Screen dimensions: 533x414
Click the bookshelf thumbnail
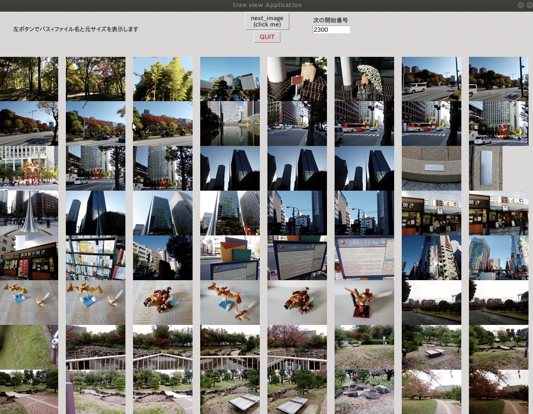click(x=95, y=258)
